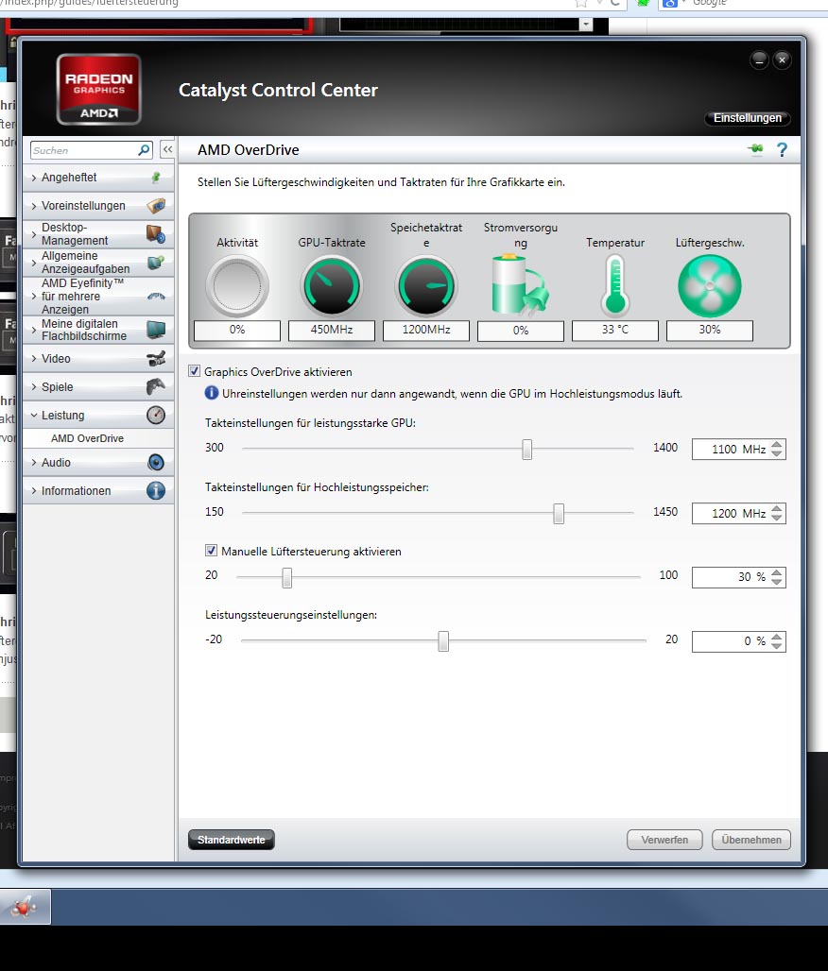Screen dimensions: 828x971
Task: Click the Aktivität gauge dial
Action: click(236, 286)
